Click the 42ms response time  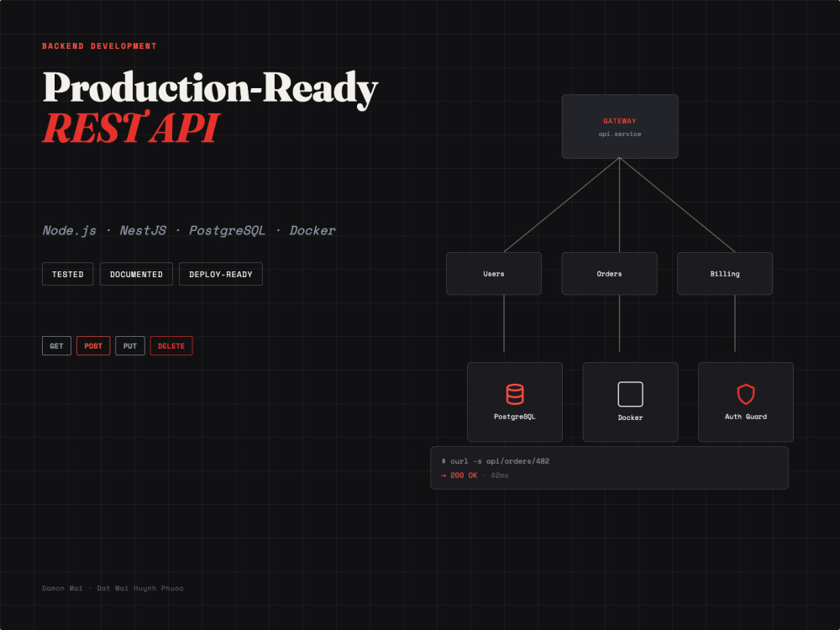pyautogui.click(x=500, y=475)
